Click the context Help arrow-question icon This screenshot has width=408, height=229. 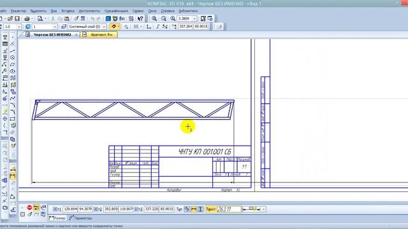(x=140, y=18)
